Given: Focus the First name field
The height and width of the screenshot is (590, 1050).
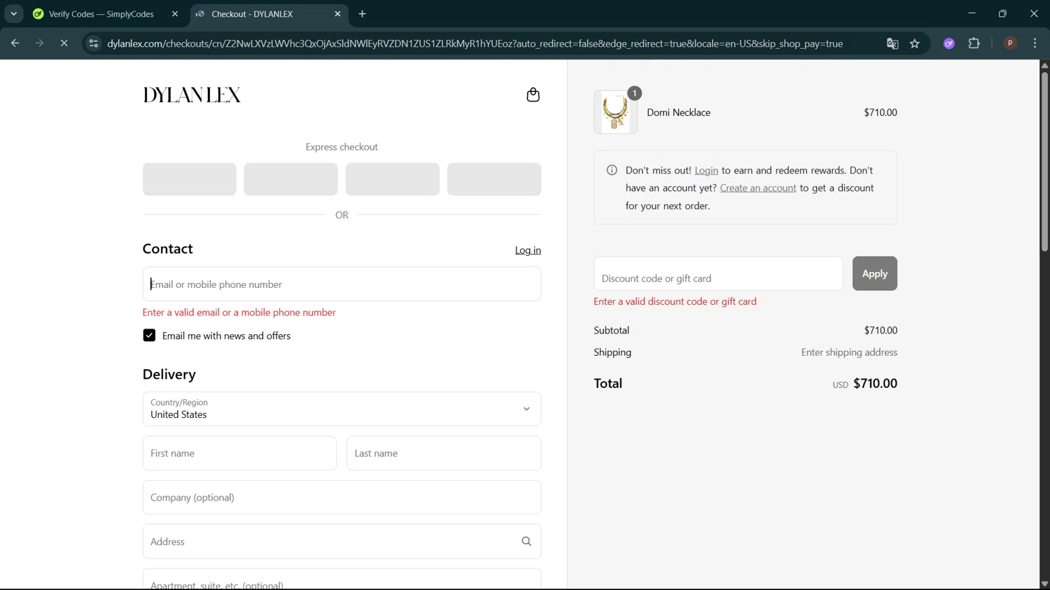Looking at the screenshot, I should pos(239,453).
